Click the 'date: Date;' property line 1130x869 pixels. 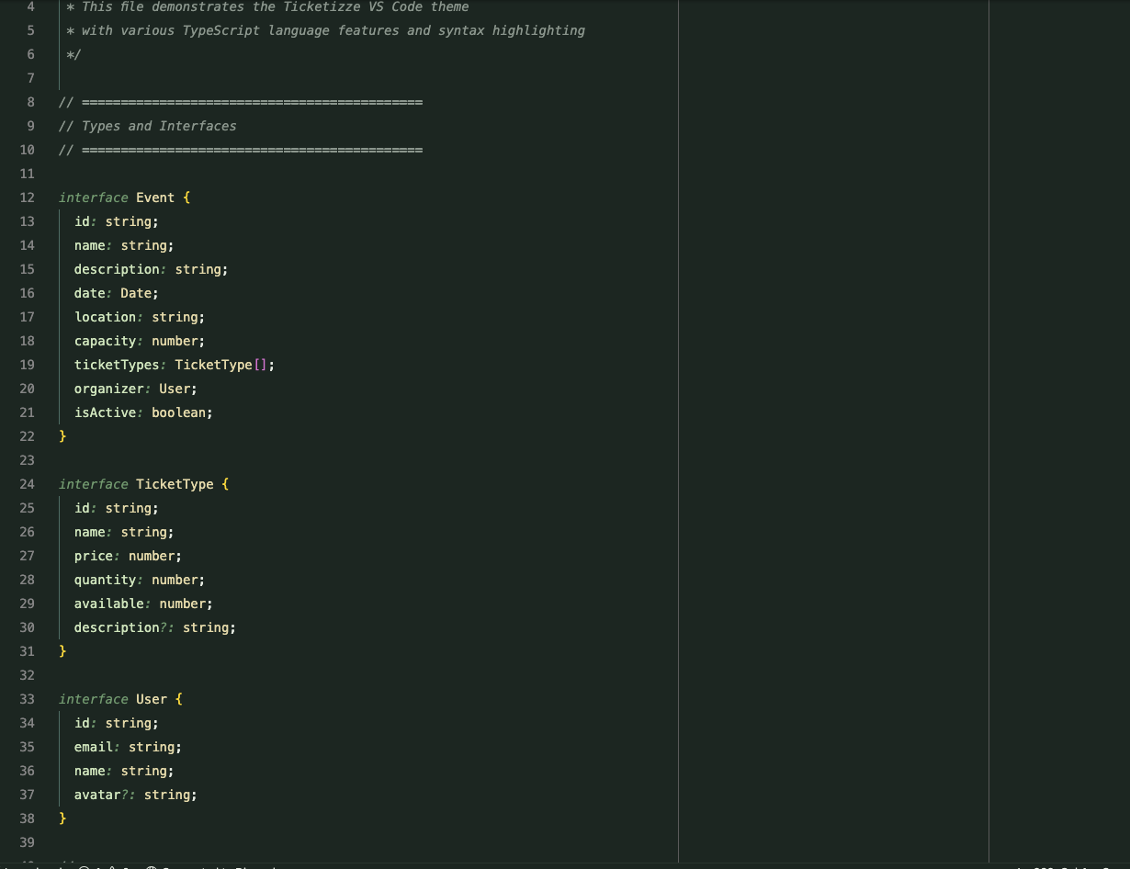(x=117, y=293)
